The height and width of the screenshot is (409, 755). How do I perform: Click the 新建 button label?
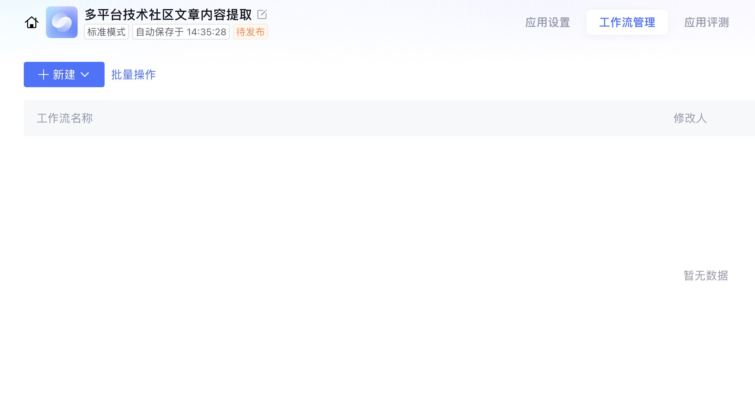[x=64, y=75]
